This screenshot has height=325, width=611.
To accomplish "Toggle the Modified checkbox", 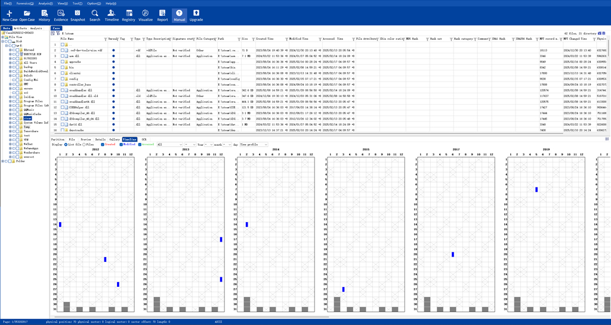I will coord(121,144).
